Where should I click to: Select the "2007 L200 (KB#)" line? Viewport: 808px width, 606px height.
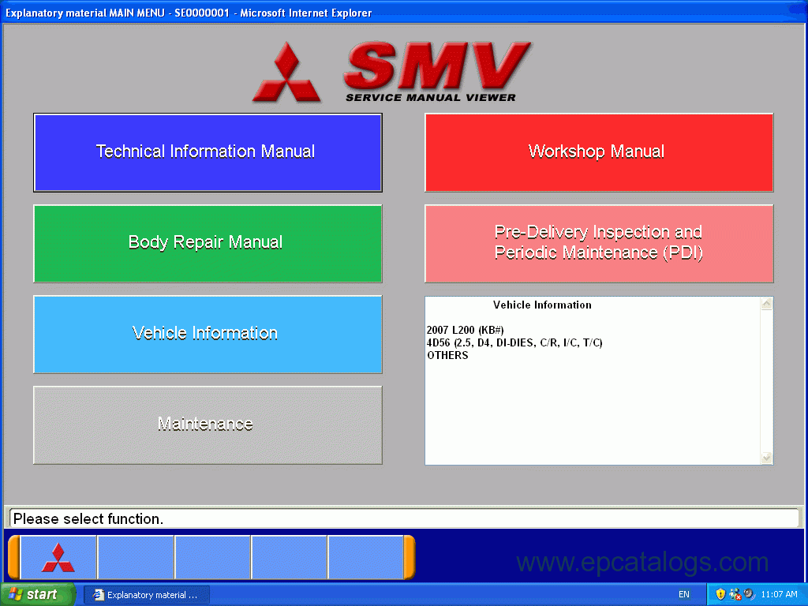465,331
